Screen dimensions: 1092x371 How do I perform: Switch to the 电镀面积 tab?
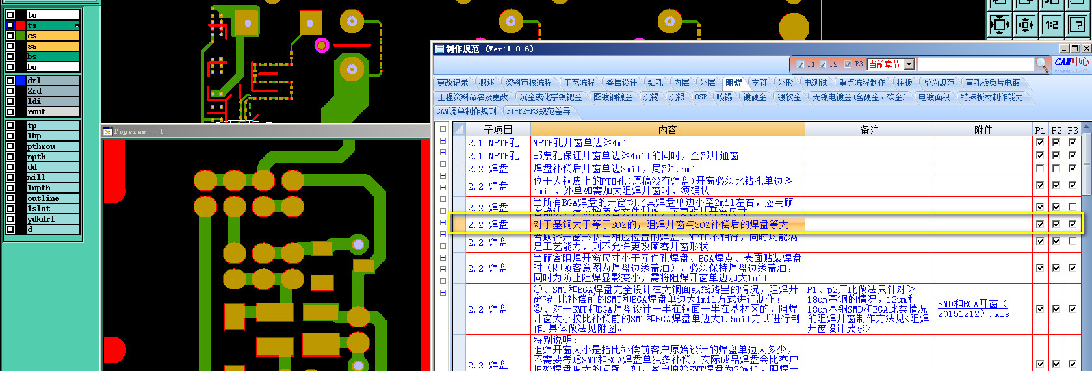click(x=933, y=97)
